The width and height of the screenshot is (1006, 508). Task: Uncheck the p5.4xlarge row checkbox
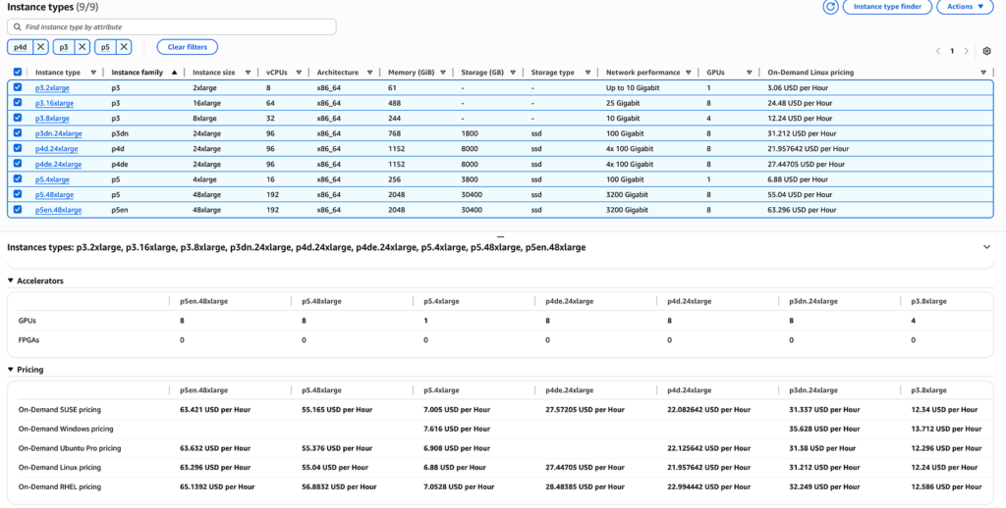point(18,178)
